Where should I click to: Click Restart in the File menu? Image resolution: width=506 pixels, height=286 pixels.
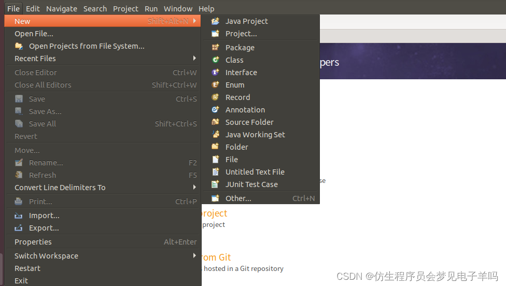(x=27, y=268)
